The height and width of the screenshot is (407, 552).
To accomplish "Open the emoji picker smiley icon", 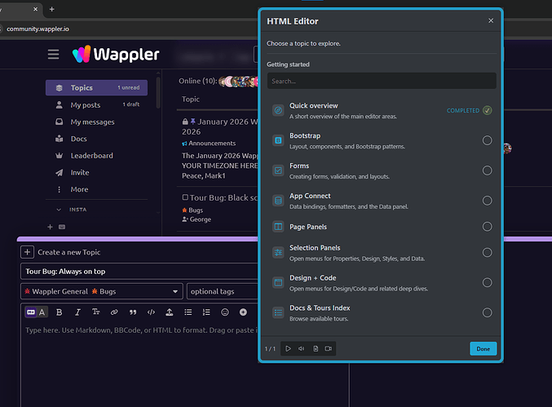I will pos(225,312).
